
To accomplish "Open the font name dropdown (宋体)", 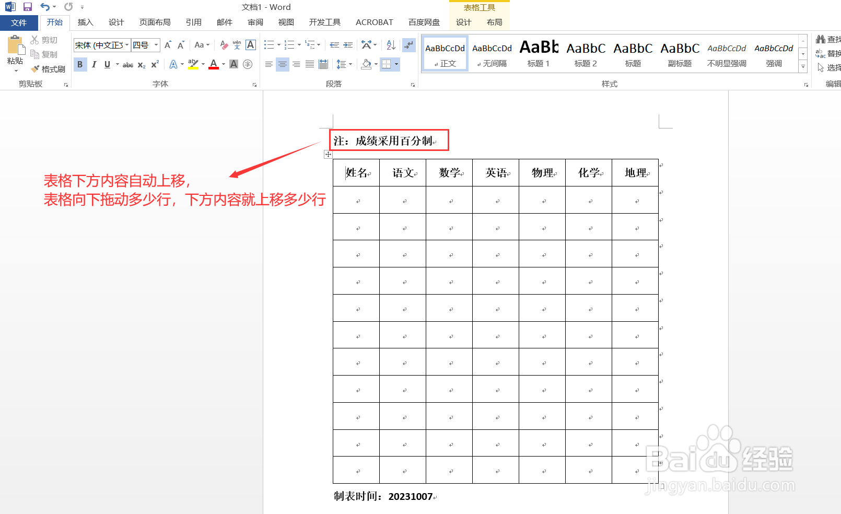I will pyautogui.click(x=127, y=45).
